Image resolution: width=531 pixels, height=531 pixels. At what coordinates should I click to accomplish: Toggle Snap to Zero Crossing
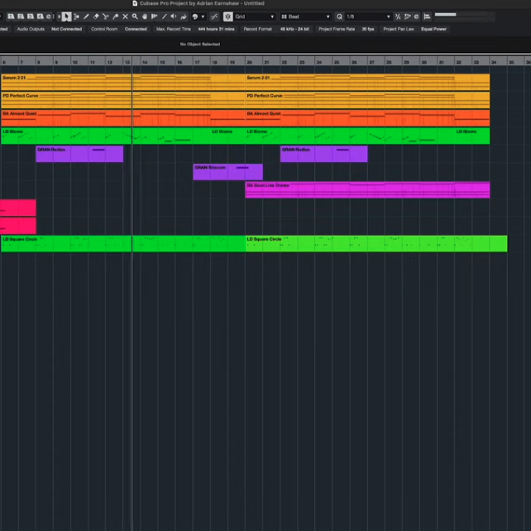[x=214, y=17]
